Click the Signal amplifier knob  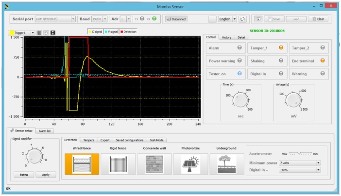pos(34,156)
